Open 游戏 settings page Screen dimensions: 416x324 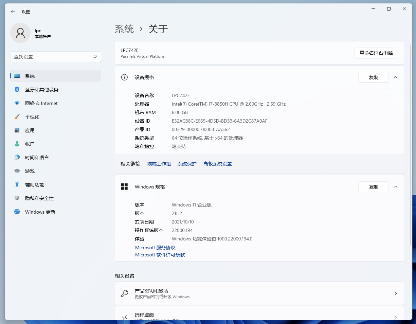[x=56, y=171]
